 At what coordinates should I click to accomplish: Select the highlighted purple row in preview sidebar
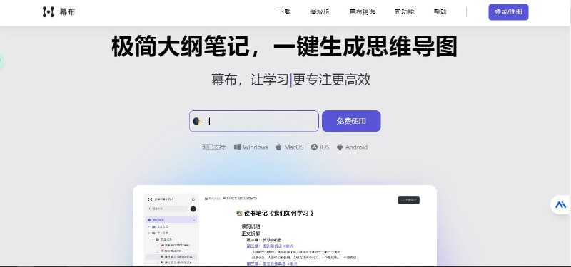(x=171, y=220)
